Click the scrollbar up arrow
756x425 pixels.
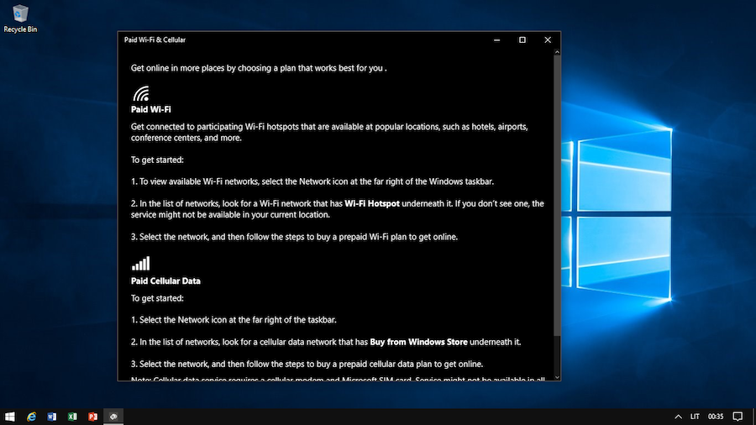point(556,53)
